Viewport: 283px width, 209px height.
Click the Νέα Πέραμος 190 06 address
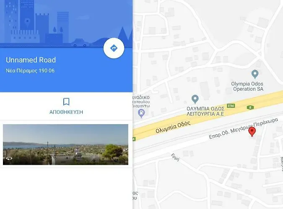[x=30, y=71]
